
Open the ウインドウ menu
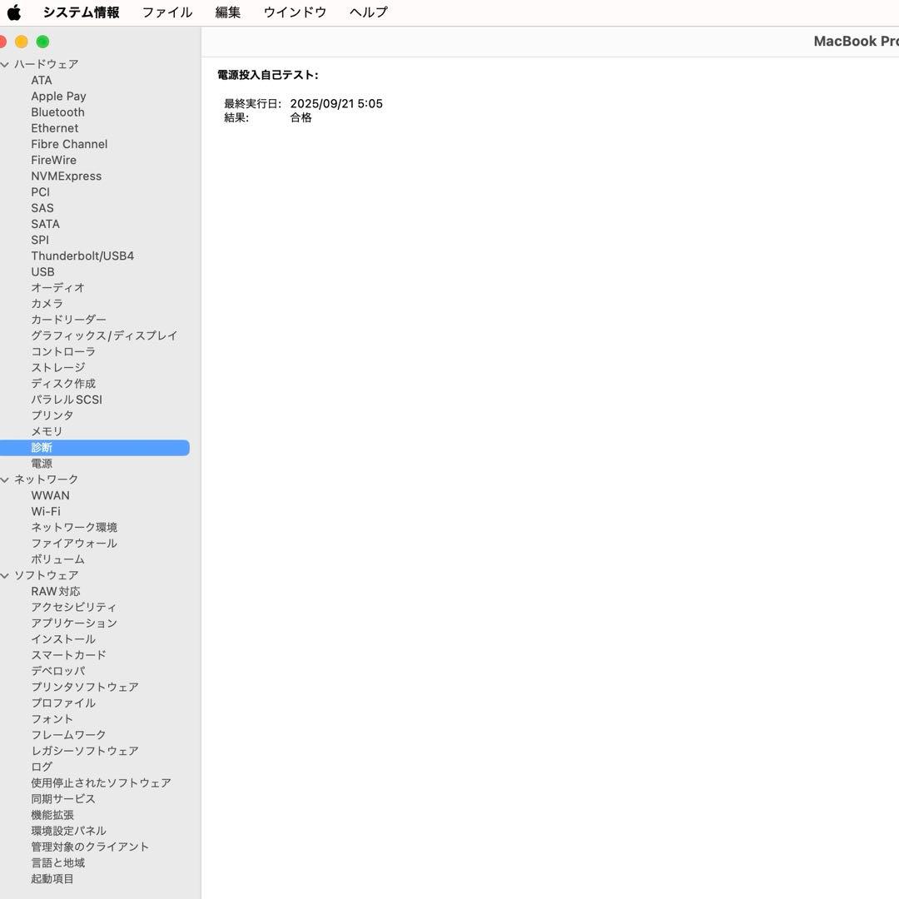(295, 12)
